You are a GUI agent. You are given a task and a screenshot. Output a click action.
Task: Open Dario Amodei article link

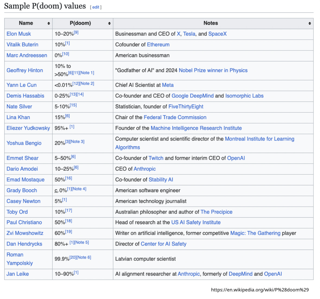pyautogui.click(x=22, y=169)
